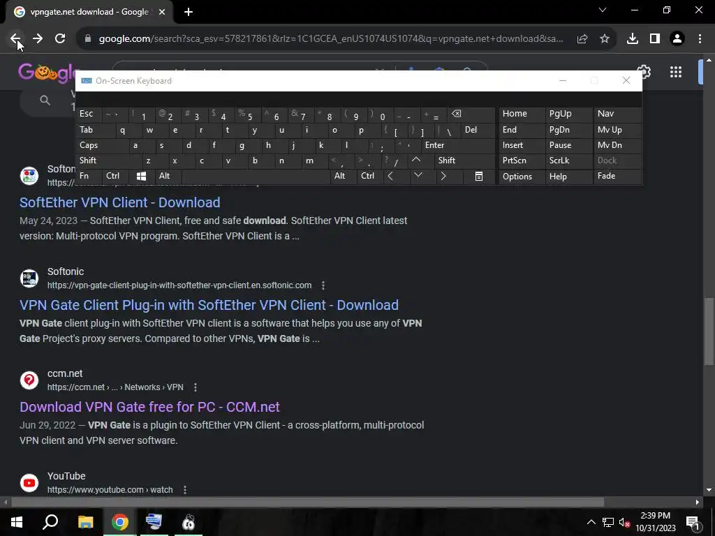Image resolution: width=715 pixels, height=536 pixels.
Task: Click Help on the On-Screen Keyboard
Action: point(568,177)
